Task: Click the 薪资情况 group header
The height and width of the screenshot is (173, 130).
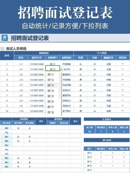Action: tap(58, 119)
